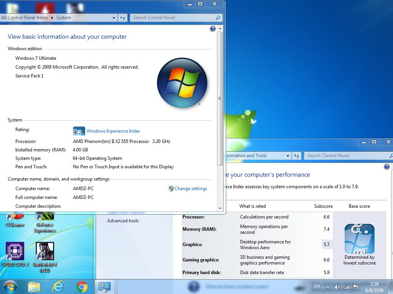393x294 pixels.
Task: Click 64-bit Operating System value
Action: 98,158
